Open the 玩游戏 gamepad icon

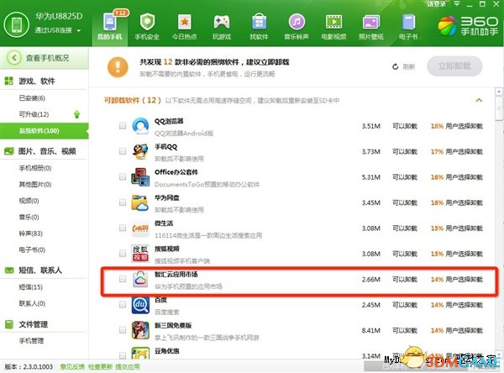pyautogui.click(x=222, y=22)
